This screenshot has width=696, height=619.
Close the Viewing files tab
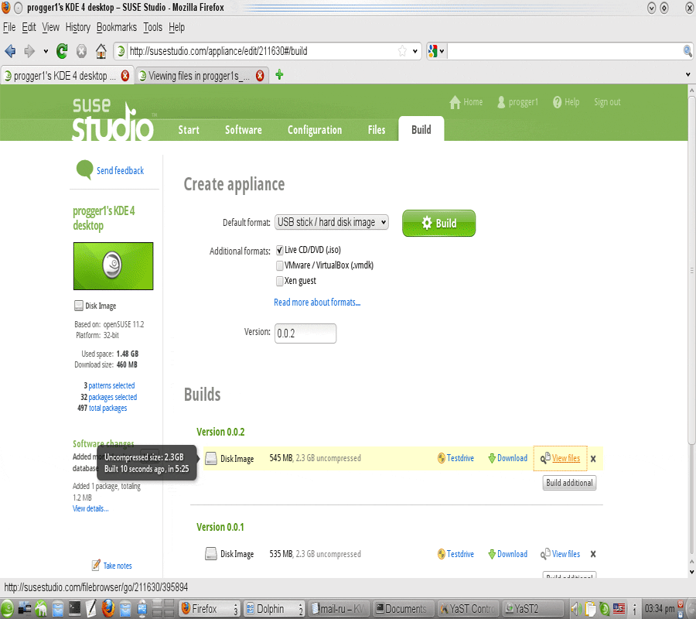tap(260, 76)
